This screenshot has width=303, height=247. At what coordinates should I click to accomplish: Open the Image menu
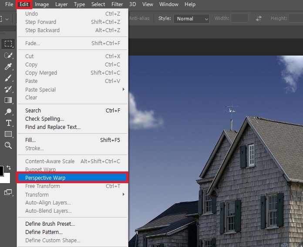[42, 4]
